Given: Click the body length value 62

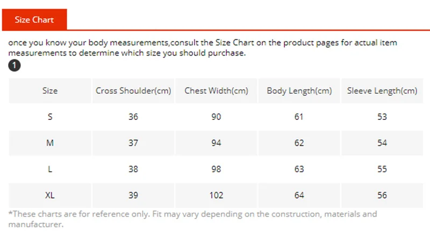Looking at the screenshot, I should point(299,143).
